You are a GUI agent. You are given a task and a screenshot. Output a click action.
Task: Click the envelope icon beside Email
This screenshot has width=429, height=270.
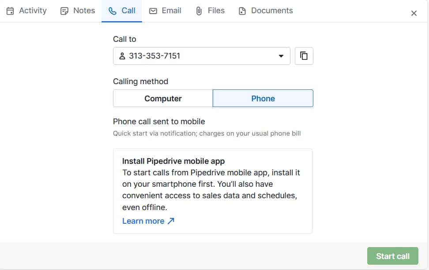point(153,11)
